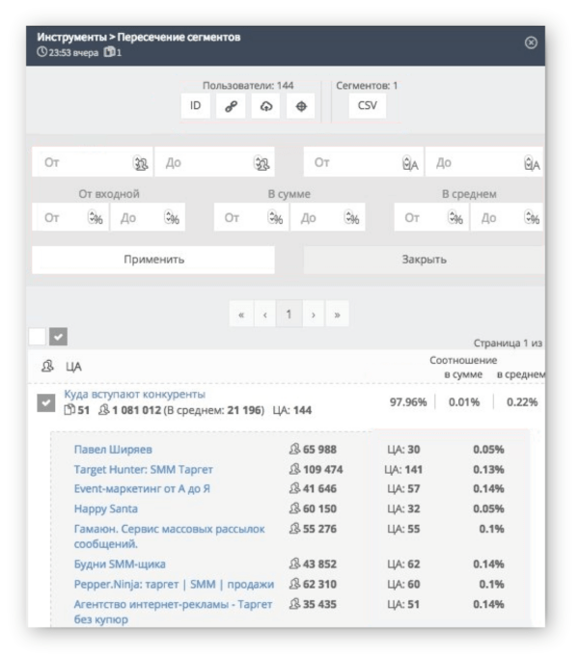This screenshot has width=579, height=661.
Task: Click the document count icon in header
Action: click(110, 52)
